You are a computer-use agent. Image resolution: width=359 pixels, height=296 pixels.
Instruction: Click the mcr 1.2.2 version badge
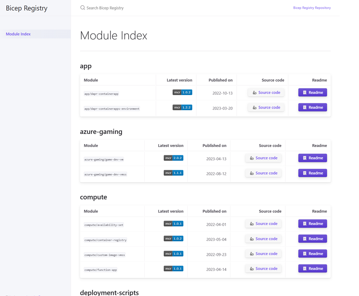pyautogui.click(x=182, y=107)
